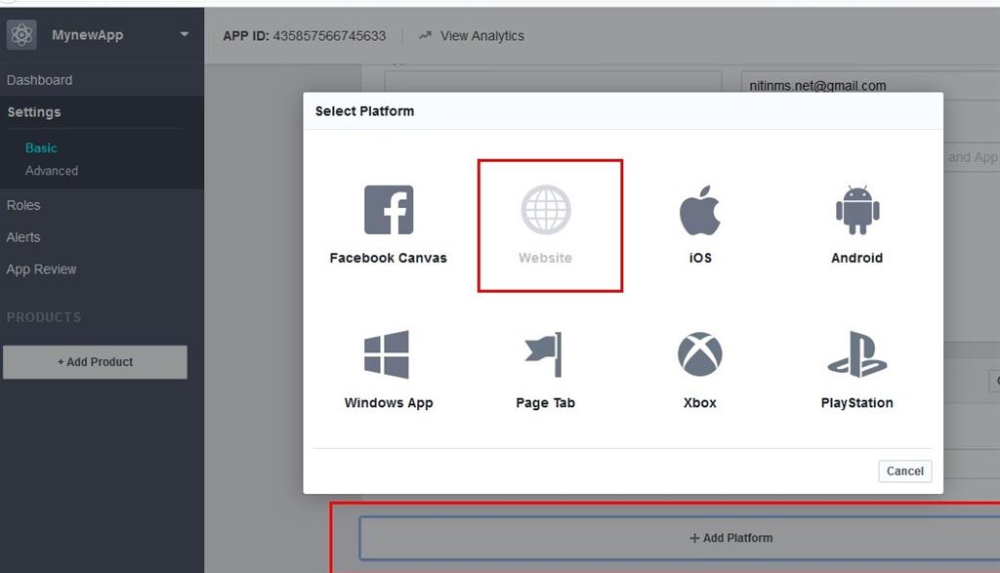This screenshot has height=573, width=1000.
Task: Select the Android robot icon
Action: pyautogui.click(x=857, y=210)
